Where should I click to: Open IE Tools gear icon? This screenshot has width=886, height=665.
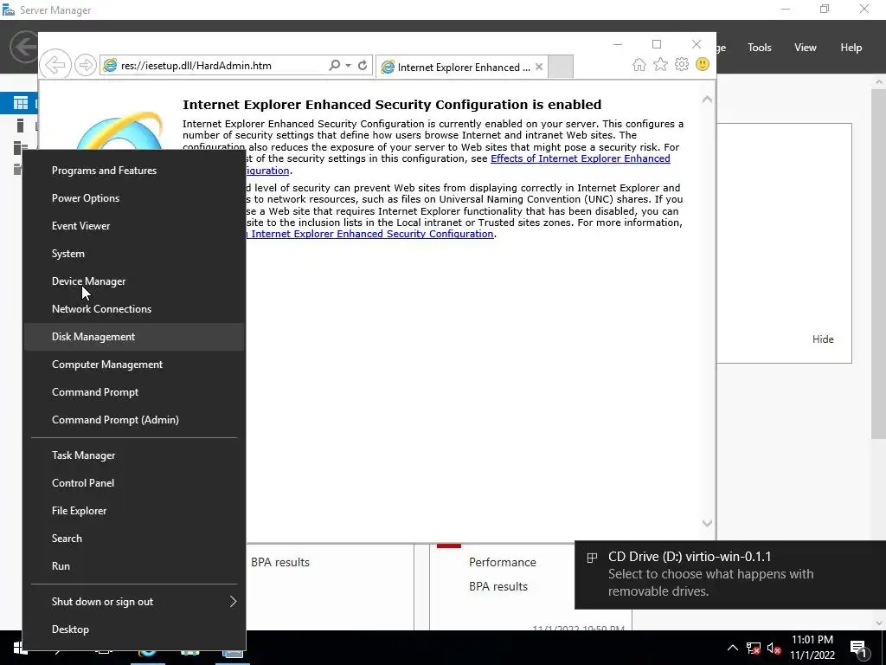point(682,64)
